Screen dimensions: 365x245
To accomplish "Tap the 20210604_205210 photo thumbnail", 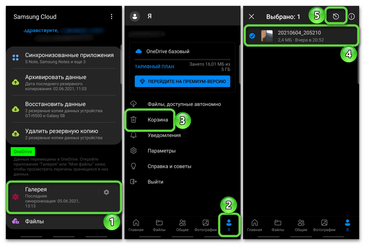I will click(267, 36).
